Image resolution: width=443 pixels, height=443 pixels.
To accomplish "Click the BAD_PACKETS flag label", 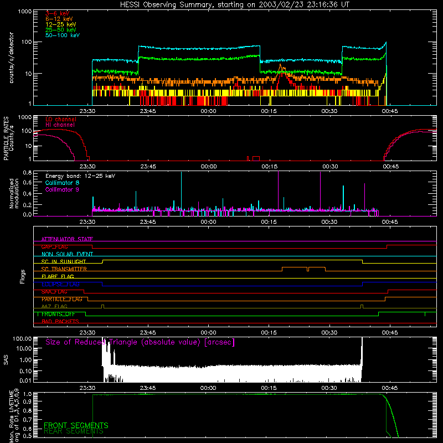I will [60, 322].
